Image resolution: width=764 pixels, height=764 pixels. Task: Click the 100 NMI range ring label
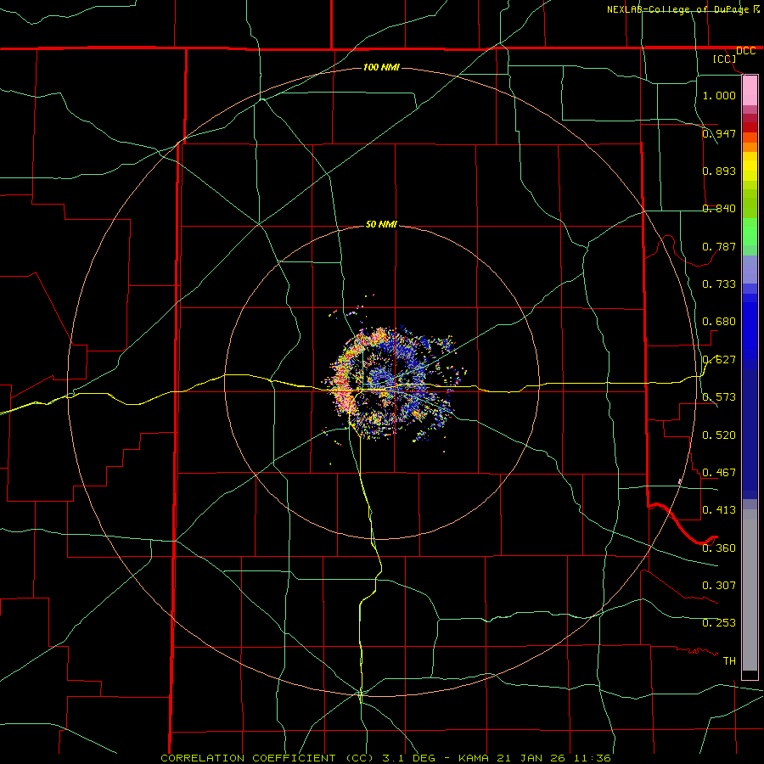381,67
